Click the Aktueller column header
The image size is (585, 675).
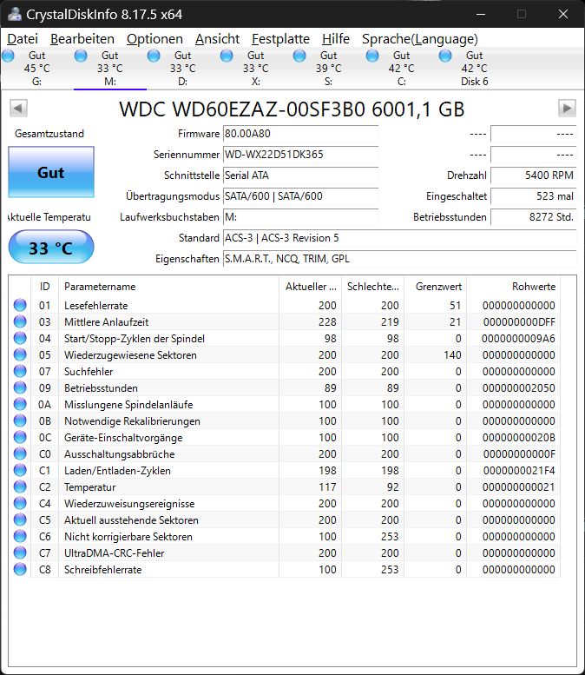pyautogui.click(x=310, y=287)
